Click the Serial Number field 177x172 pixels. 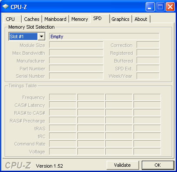(x=76, y=76)
